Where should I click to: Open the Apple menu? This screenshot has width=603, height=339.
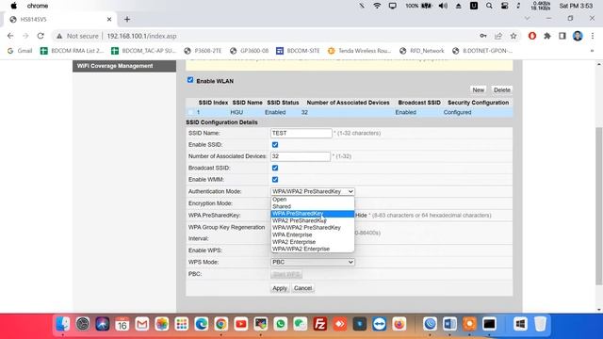[x=14, y=6]
